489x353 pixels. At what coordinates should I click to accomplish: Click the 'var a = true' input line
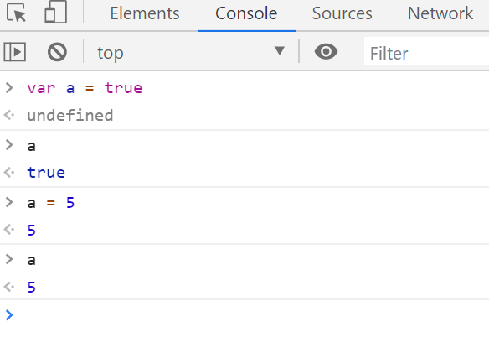pyautogui.click(x=85, y=88)
